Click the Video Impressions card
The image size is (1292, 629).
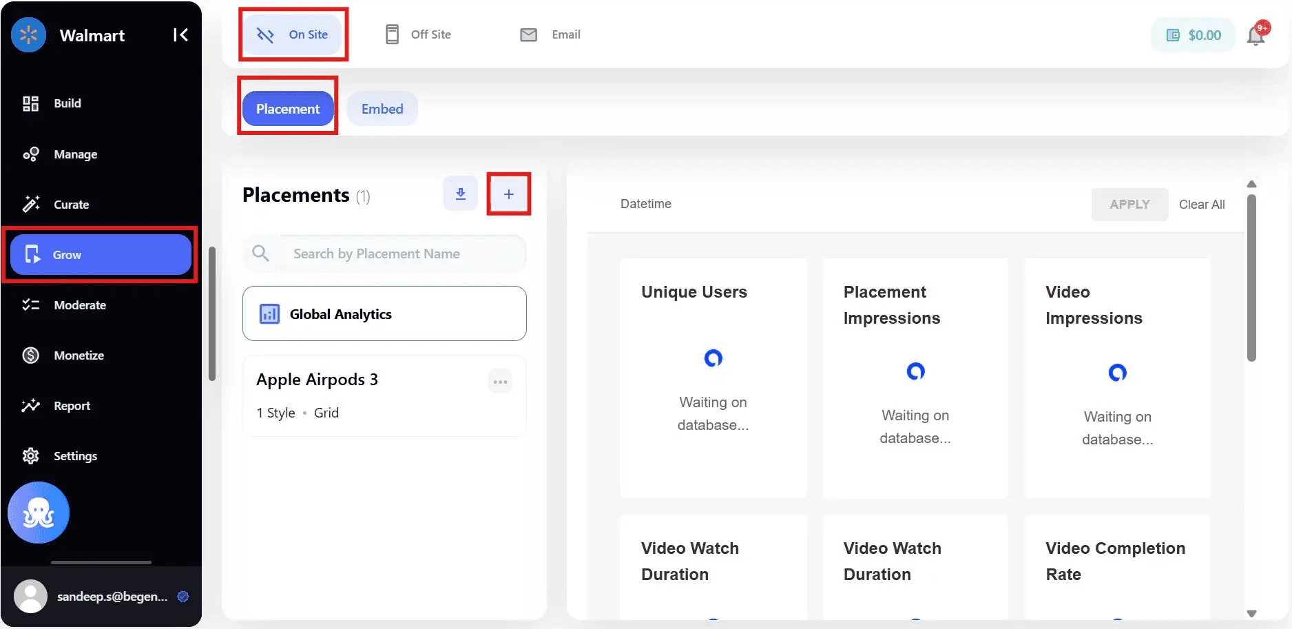click(1117, 378)
